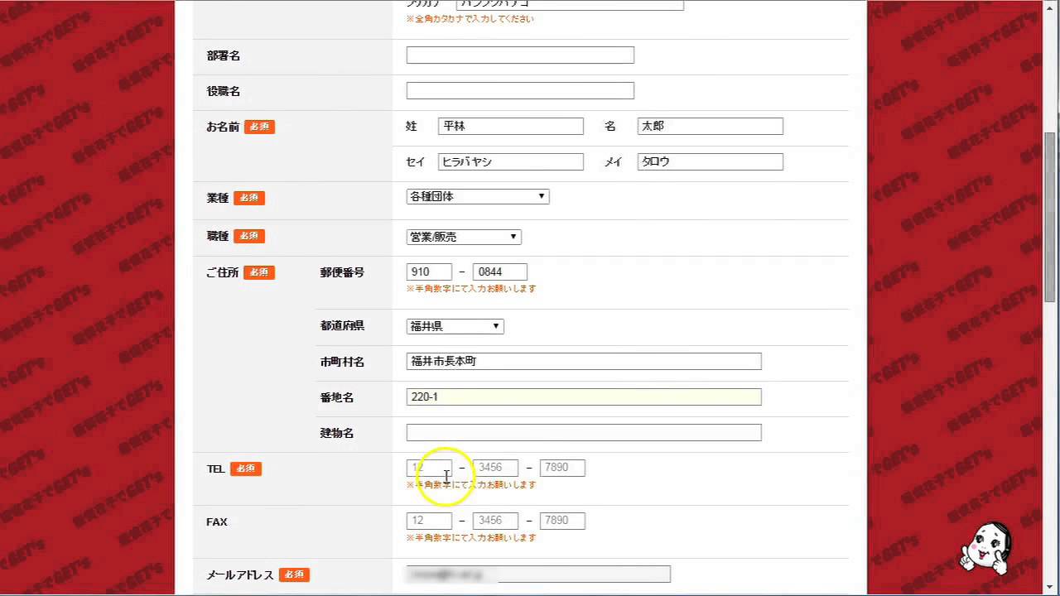Click the FAX label text

pyautogui.click(x=217, y=521)
